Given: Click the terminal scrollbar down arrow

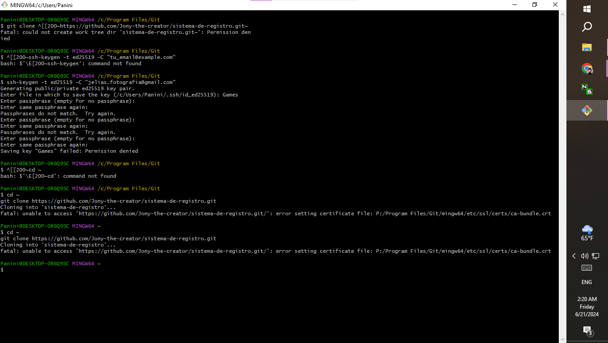Looking at the screenshot, I should pos(563,339).
